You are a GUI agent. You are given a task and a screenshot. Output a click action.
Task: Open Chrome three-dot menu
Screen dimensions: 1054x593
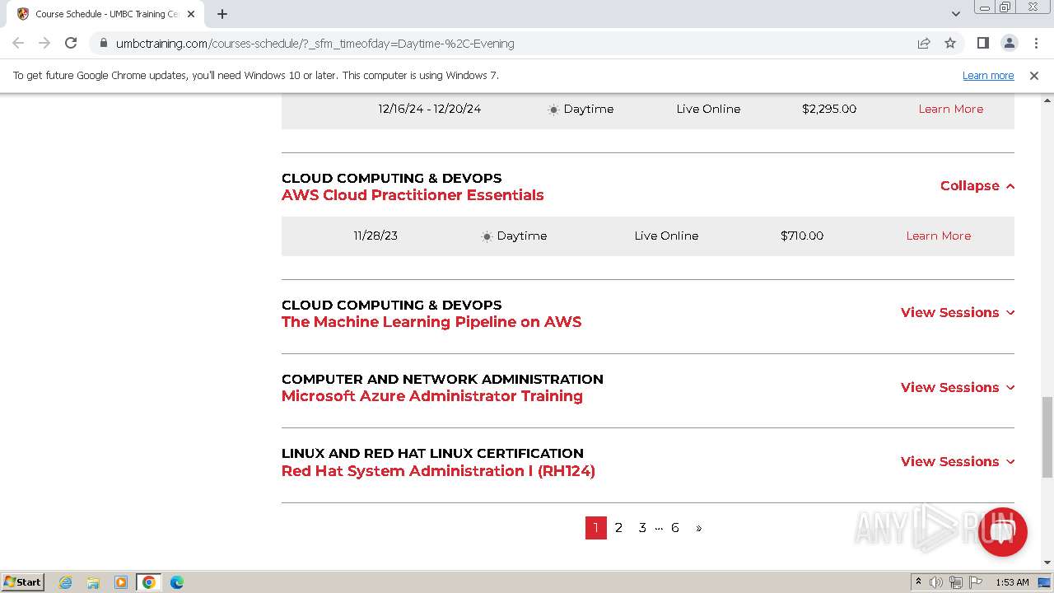point(1035,43)
